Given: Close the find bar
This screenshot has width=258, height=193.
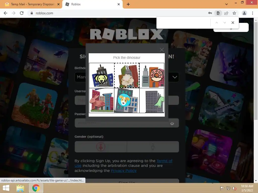Looking at the screenshot, I should pyautogui.click(x=233, y=23).
